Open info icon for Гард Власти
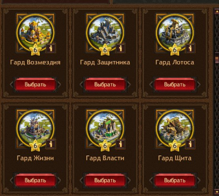 coord(120,144)
